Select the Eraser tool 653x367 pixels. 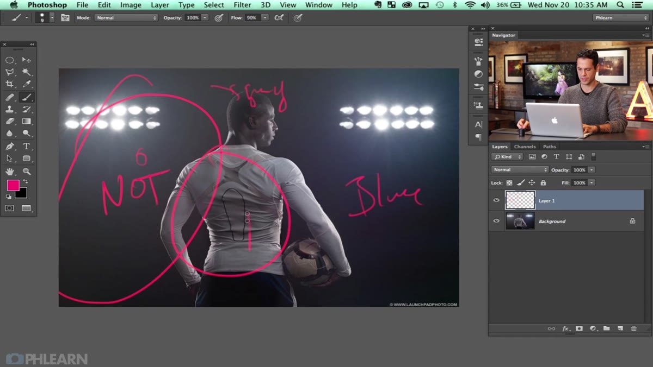(10, 121)
